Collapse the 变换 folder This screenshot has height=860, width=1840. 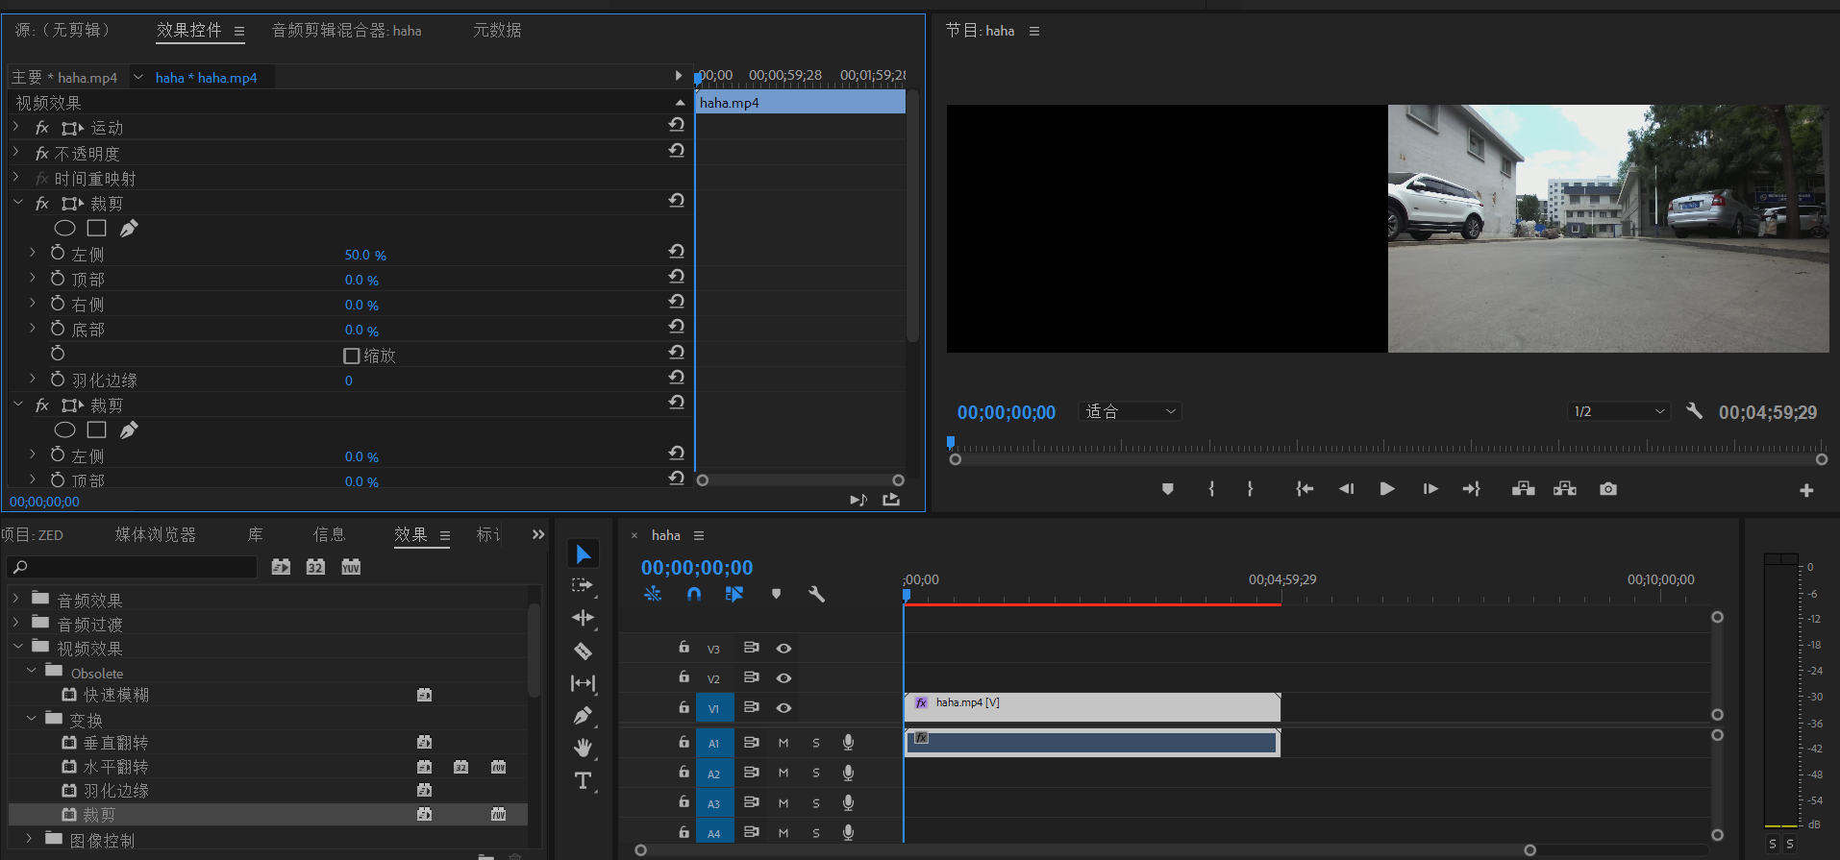tap(31, 718)
